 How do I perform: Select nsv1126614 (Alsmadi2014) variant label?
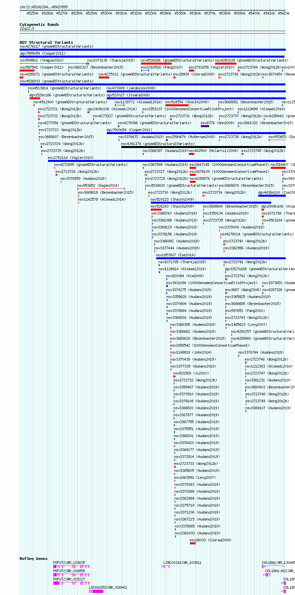182,269
